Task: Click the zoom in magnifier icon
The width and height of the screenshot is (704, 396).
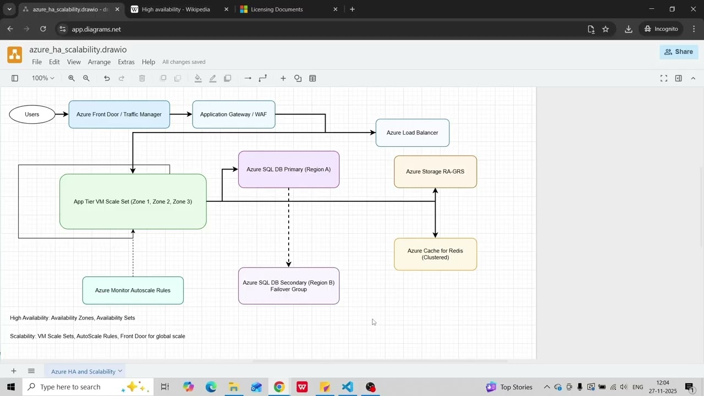Action: 71,79
